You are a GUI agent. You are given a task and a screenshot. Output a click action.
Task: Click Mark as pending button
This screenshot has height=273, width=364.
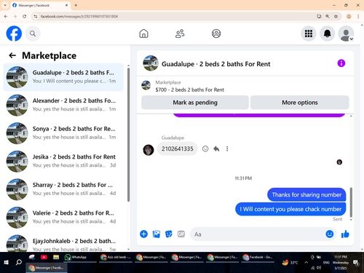click(195, 103)
